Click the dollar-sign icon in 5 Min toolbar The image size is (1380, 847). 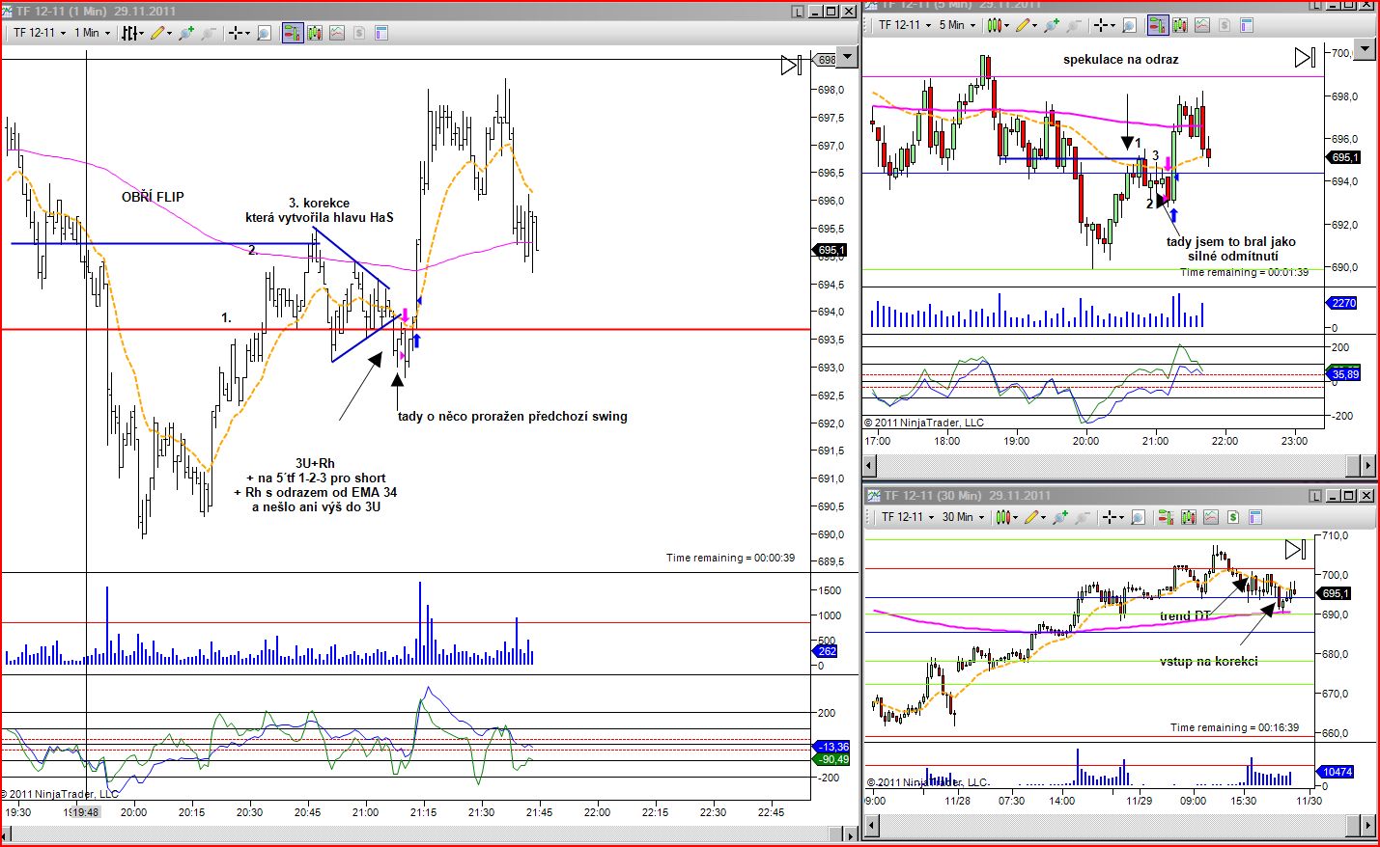[x=1224, y=25]
